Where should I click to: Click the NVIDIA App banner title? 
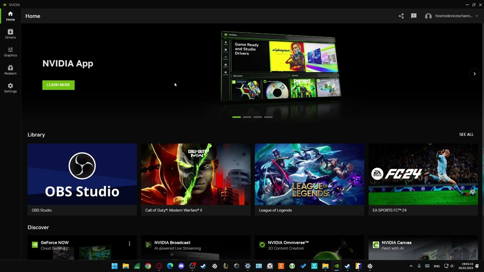[x=68, y=63]
